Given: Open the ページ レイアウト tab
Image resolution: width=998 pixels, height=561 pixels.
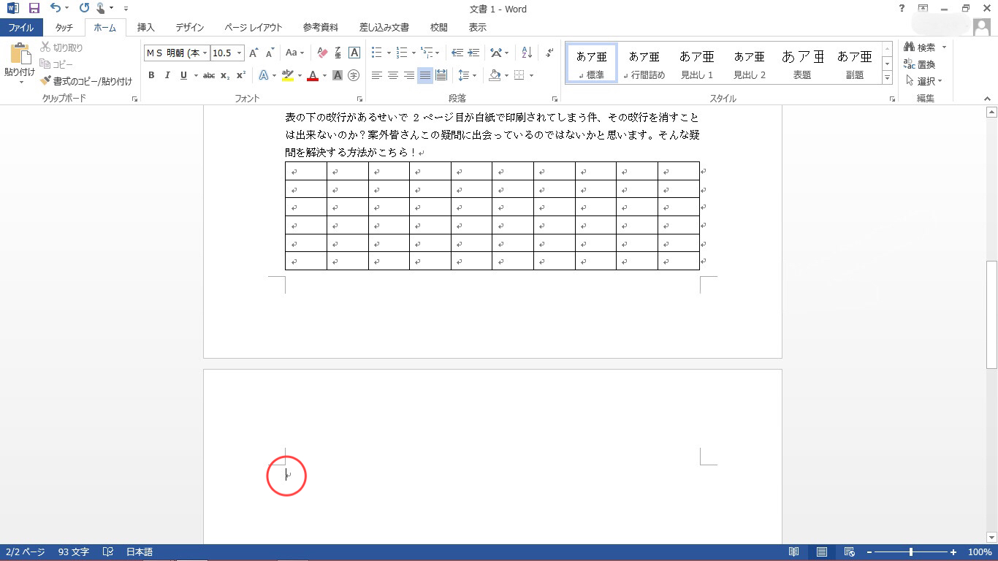Looking at the screenshot, I should coord(253,28).
